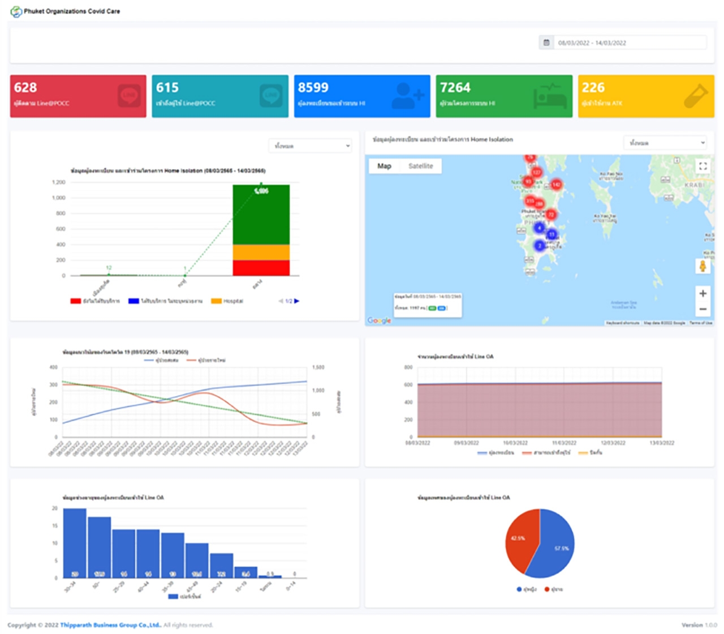Viewport: 724px width, 634px height.
Task: Zoom in on the map
Action: click(x=703, y=293)
